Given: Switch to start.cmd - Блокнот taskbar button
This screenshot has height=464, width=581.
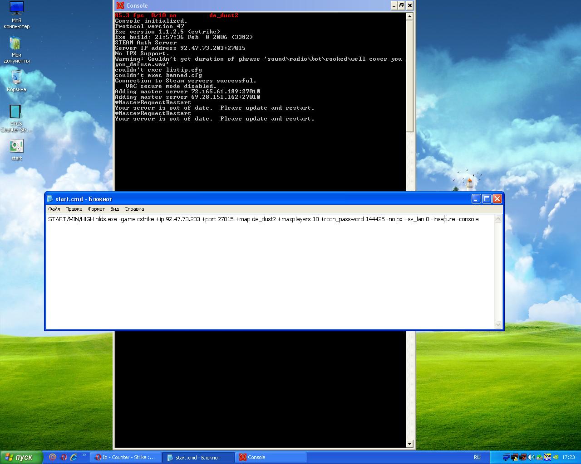Looking at the screenshot, I should [x=198, y=457].
